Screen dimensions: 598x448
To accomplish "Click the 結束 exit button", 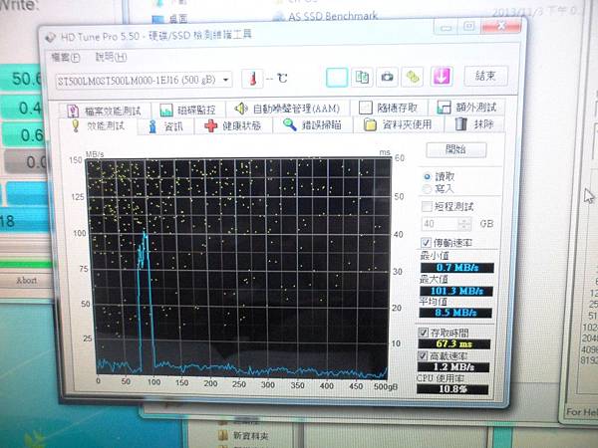I will tap(486, 76).
